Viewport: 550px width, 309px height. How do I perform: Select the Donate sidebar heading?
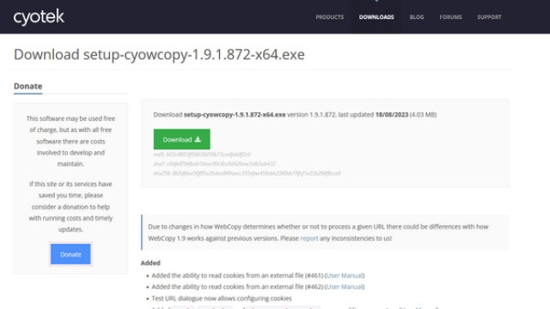pos(28,86)
